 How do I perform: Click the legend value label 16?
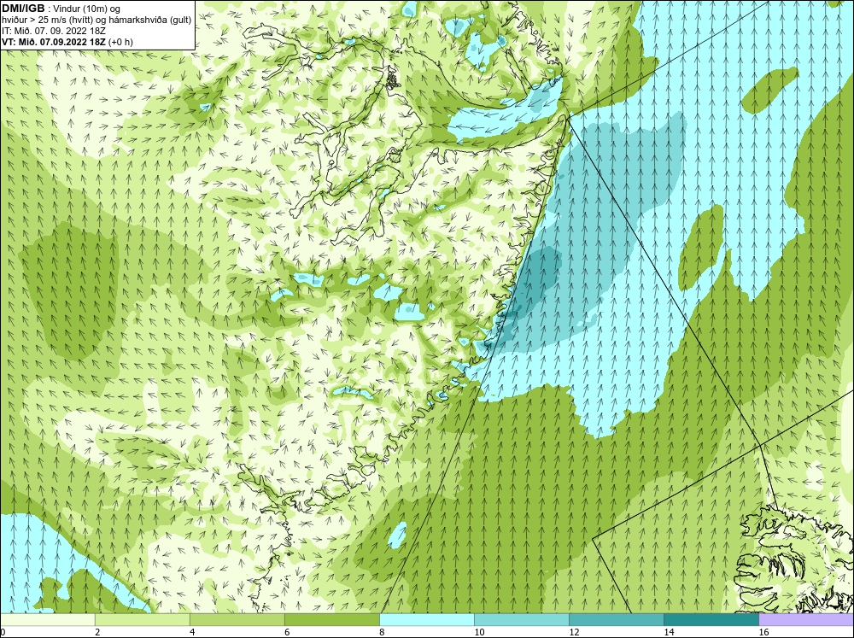(763, 632)
